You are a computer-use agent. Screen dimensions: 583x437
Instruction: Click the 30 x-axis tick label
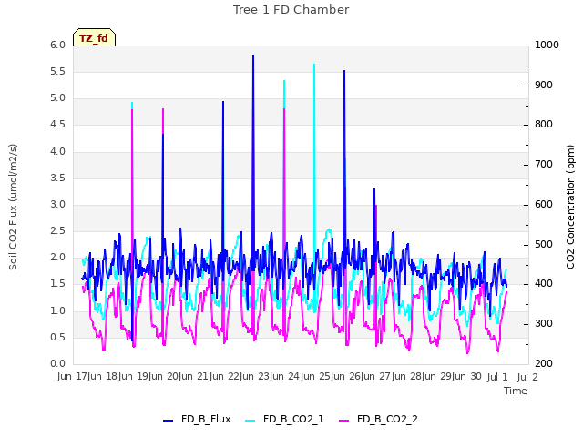tap(476, 376)
